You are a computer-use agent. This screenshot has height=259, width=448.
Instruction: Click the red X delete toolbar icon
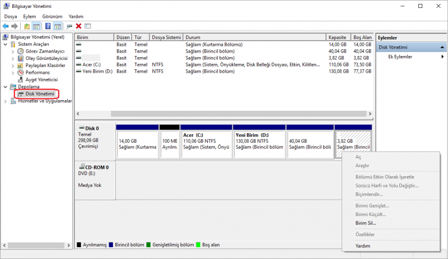(78, 26)
